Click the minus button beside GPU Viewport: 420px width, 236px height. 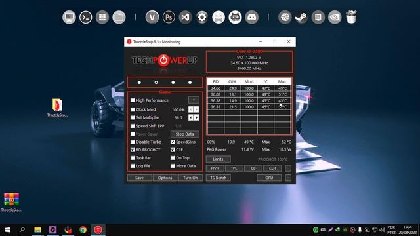click(288, 178)
